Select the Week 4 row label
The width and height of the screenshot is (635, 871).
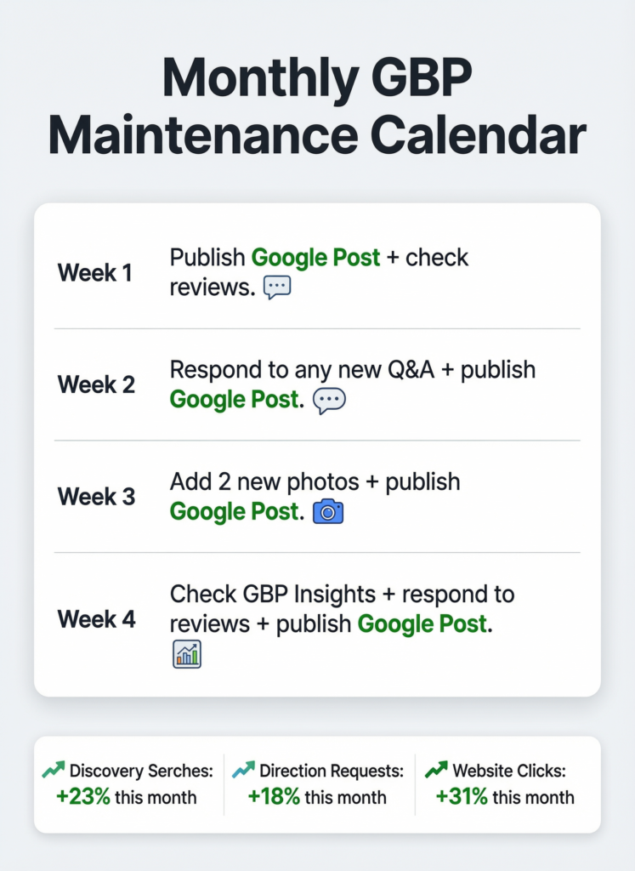[97, 619]
